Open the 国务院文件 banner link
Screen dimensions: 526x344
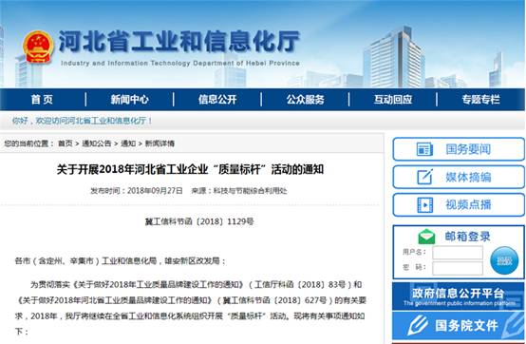(459, 325)
